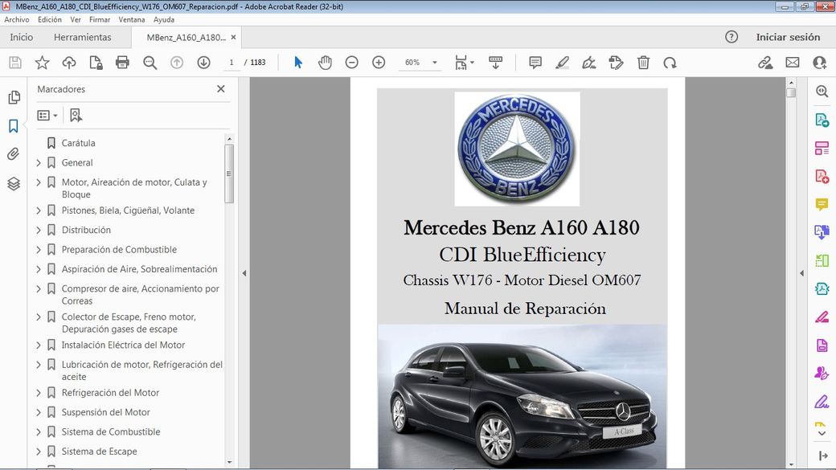Viewport: 836px width, 470px height.
Task: Open the Fill & Sign tool
Action: pyautogui.click(x=616, y=62)
